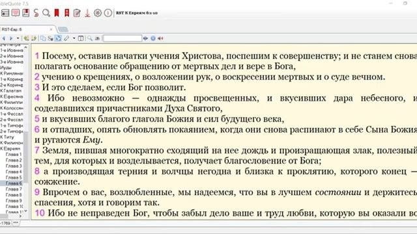Image resolution: width=417 pixels, height=234 pixels.
Task: Go back with the blue left arrow
Action: (x=4, y=38)
